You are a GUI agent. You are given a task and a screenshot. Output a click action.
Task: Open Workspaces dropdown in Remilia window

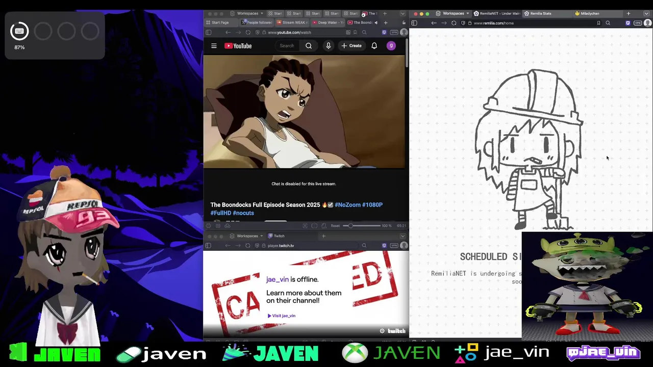[x=453, y=14]
